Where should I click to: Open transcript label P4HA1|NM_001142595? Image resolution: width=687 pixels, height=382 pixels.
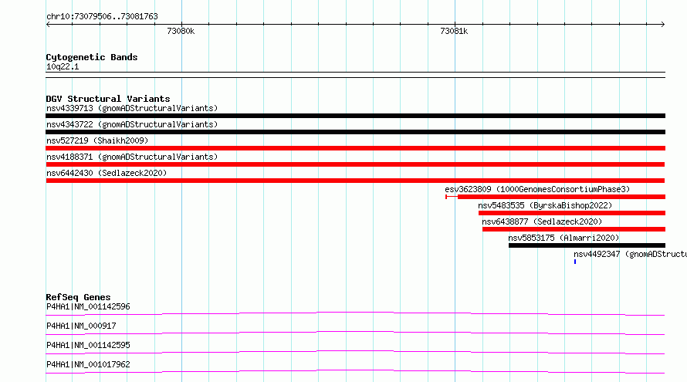pos(88,345)
